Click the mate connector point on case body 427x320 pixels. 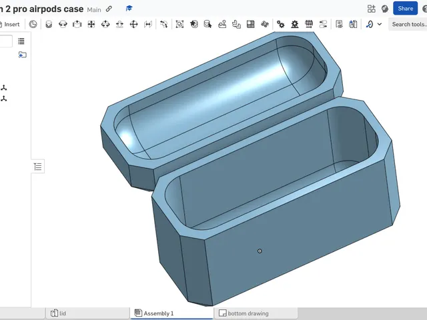[x=260, y=251]
